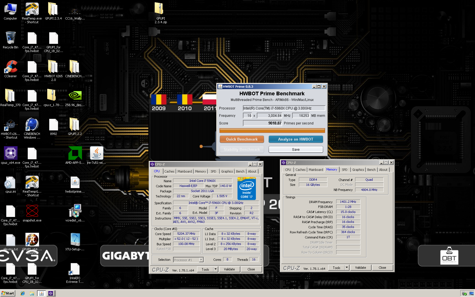Image resolution: width=475 pixels, height=297 pixels.
Task: Launch the RealTempGT shortcut
Action: 32,186
